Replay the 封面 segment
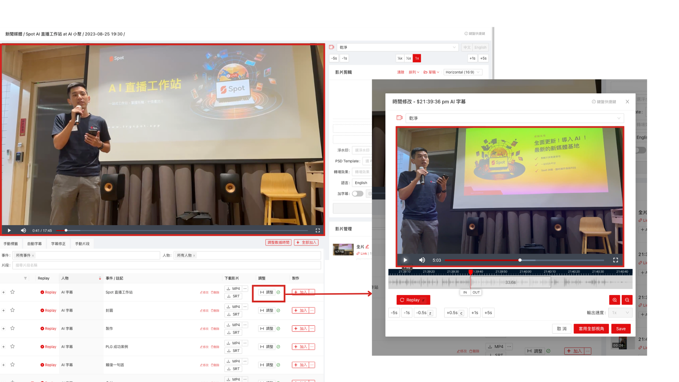The height and width of the screenshot is (382, 679). click(48, 310)
